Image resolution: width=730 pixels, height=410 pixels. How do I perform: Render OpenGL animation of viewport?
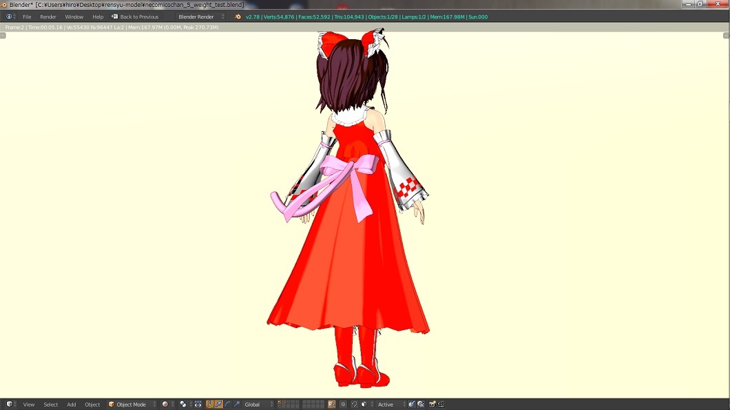[441, 404]
